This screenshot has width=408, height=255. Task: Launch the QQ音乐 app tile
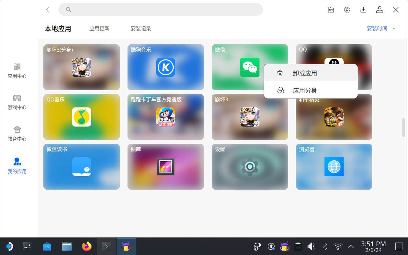(82, 117)
